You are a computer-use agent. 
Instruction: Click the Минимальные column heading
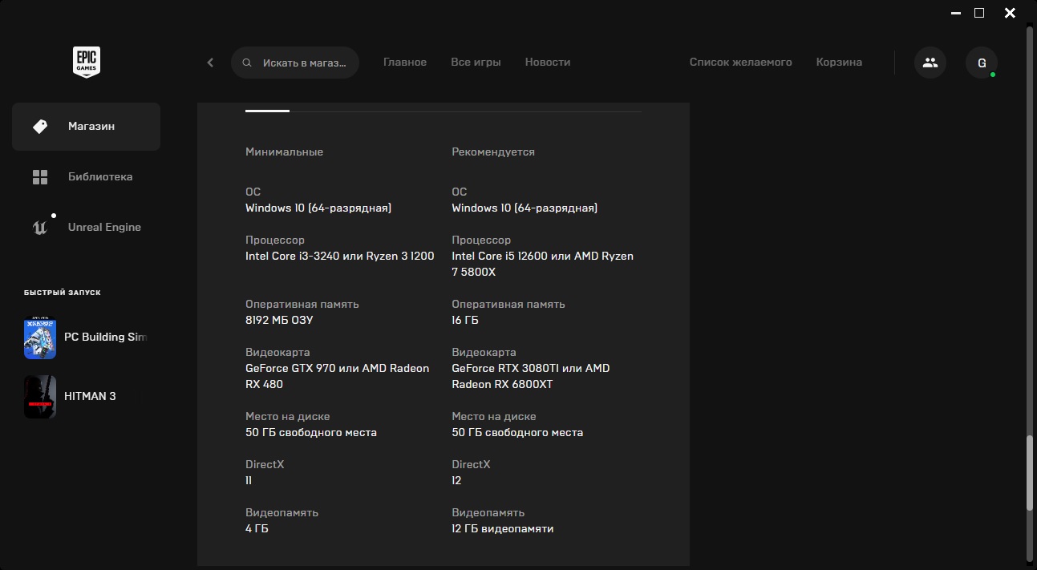[x=285, y=152]
